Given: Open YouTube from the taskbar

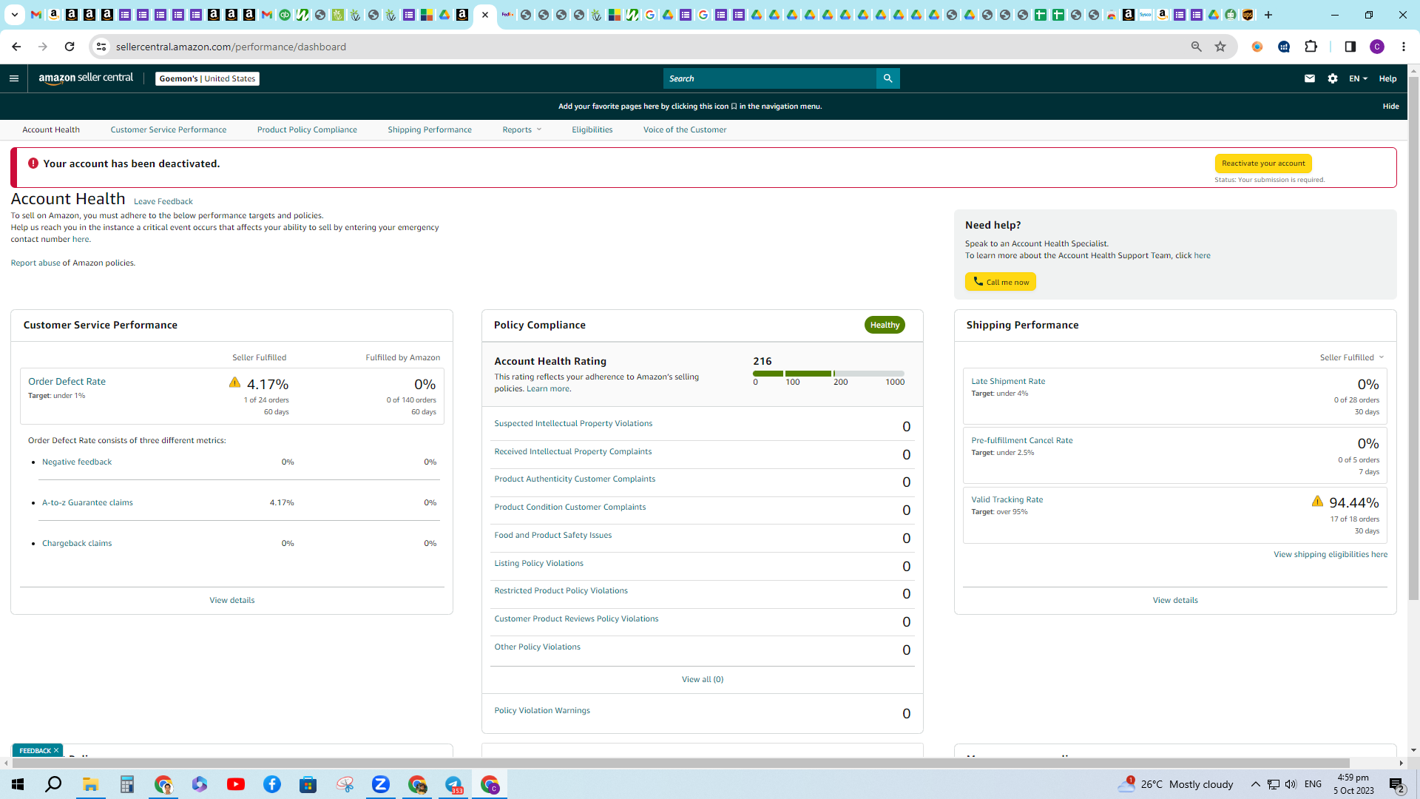Looking at the screenshot, I should 236,784.
